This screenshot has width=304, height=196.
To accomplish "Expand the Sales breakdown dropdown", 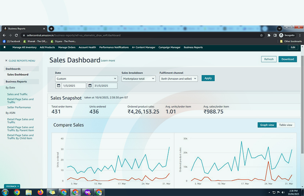I will point(139,78).
